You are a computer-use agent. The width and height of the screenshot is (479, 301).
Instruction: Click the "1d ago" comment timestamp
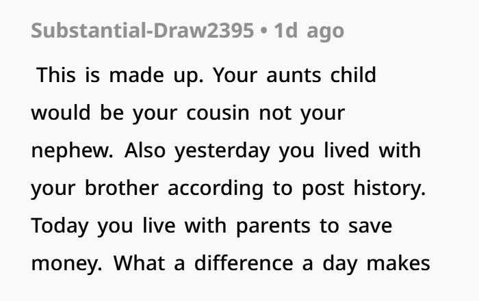point(309,31)
